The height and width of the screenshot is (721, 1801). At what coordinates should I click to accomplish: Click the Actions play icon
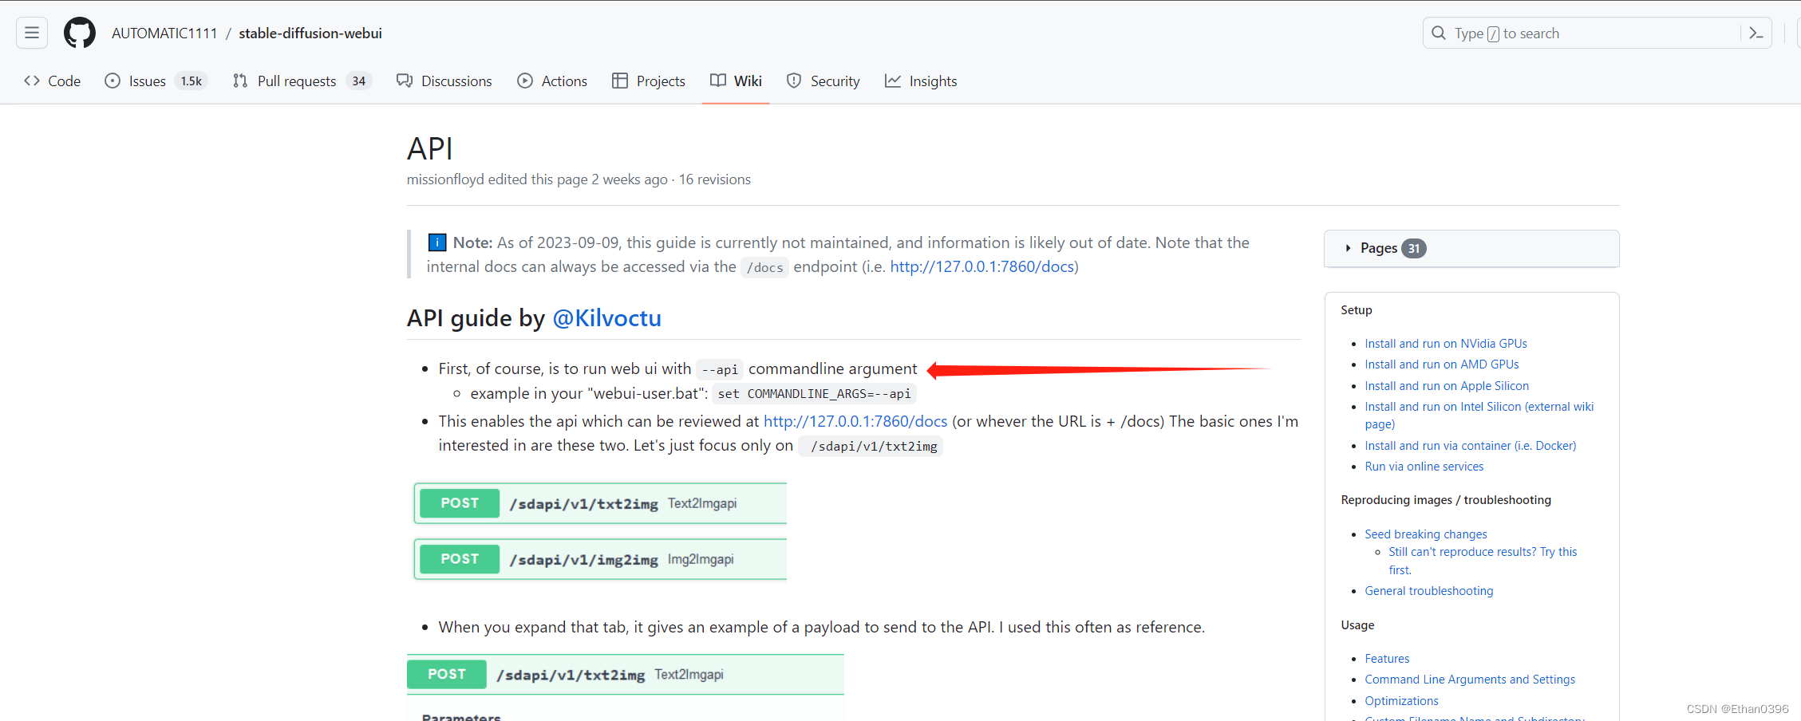tap(525, 81)
